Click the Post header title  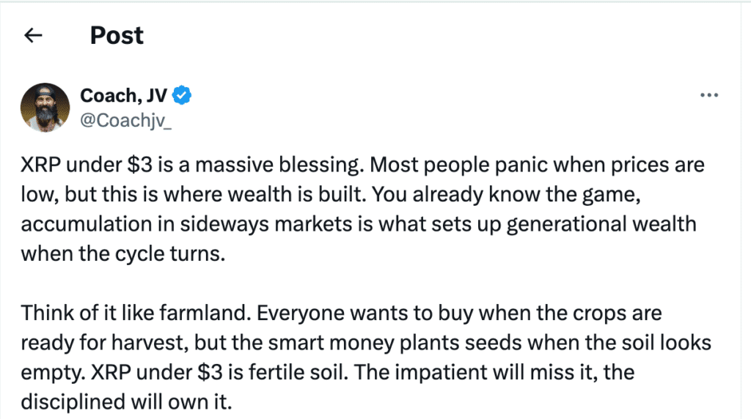coord(117,35)
